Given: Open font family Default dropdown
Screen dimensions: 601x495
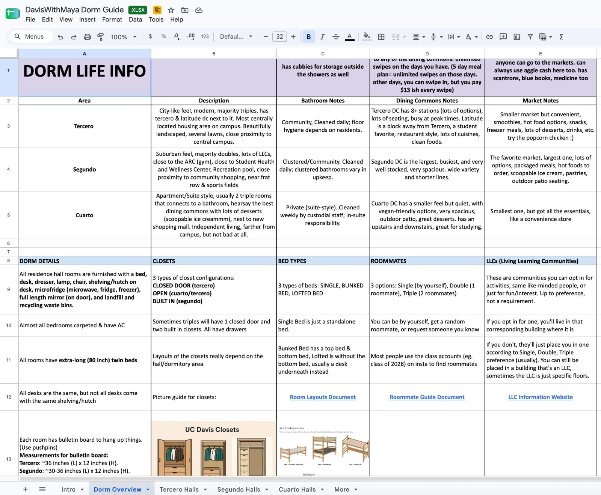Looking at the screenshot, I should [236, 36].
